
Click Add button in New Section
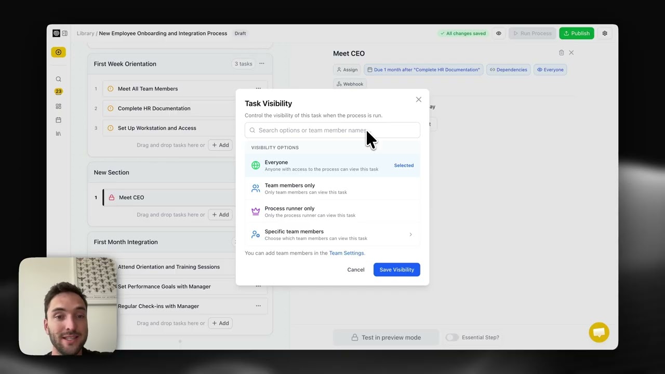[220, 215]
